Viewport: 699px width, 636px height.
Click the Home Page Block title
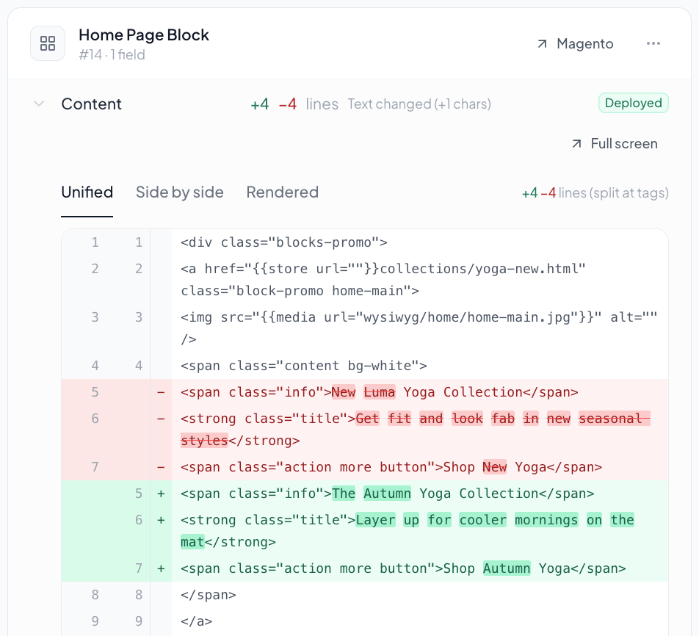coord(144,35)
